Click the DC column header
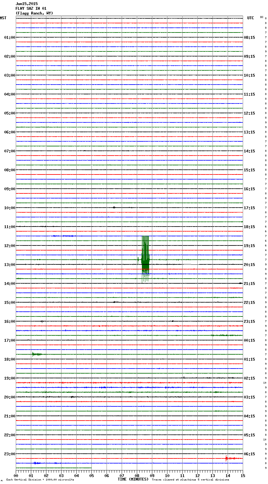Image resolution: width=268 pixels, height=484 pixels. click(x=262, y=17)
